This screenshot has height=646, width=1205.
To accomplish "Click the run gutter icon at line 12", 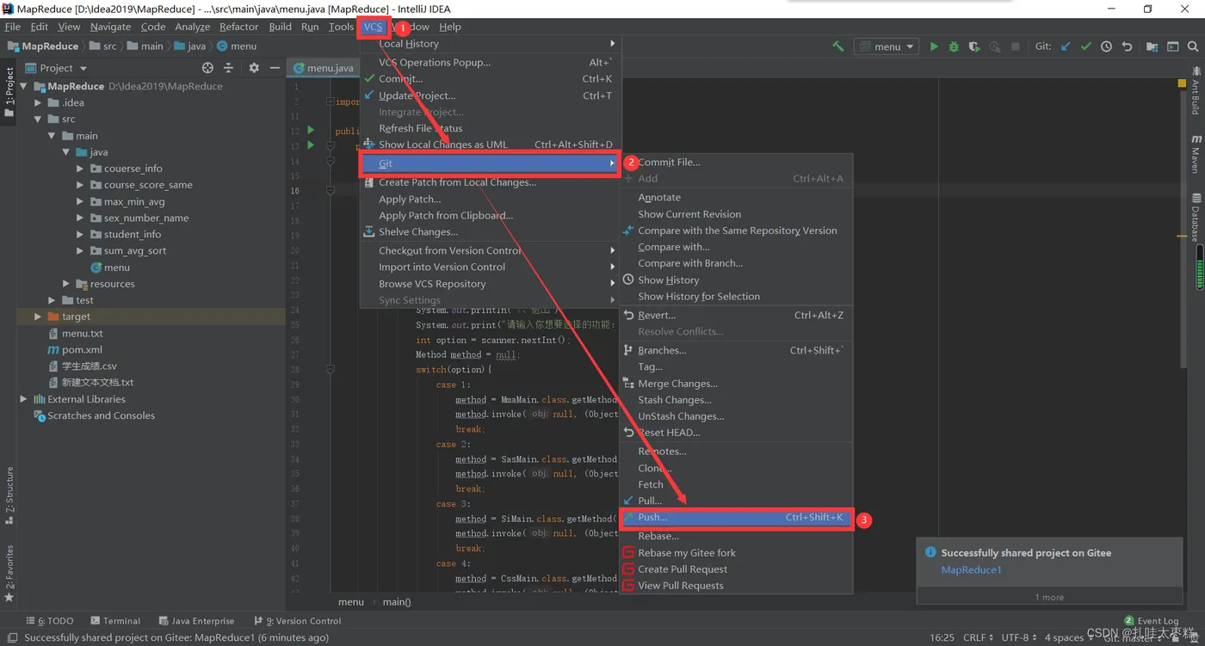I will (x=311, y=130).
